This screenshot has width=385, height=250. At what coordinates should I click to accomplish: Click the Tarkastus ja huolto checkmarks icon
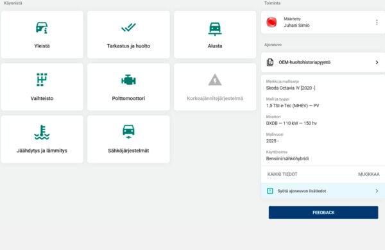(x=128, y=27)
